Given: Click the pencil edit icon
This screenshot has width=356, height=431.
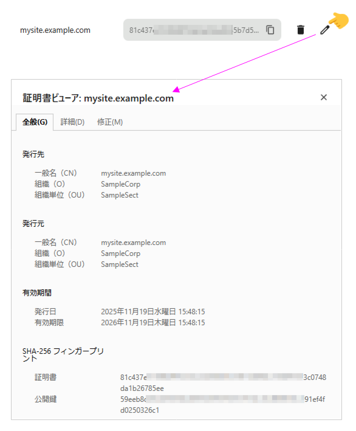Looking at the screenshot, I should 324,30.
